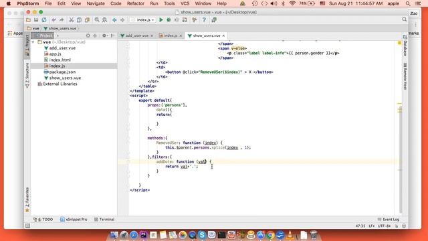
Task: Toggle the Remote Host side tool window
Action: tap(405, 76)
